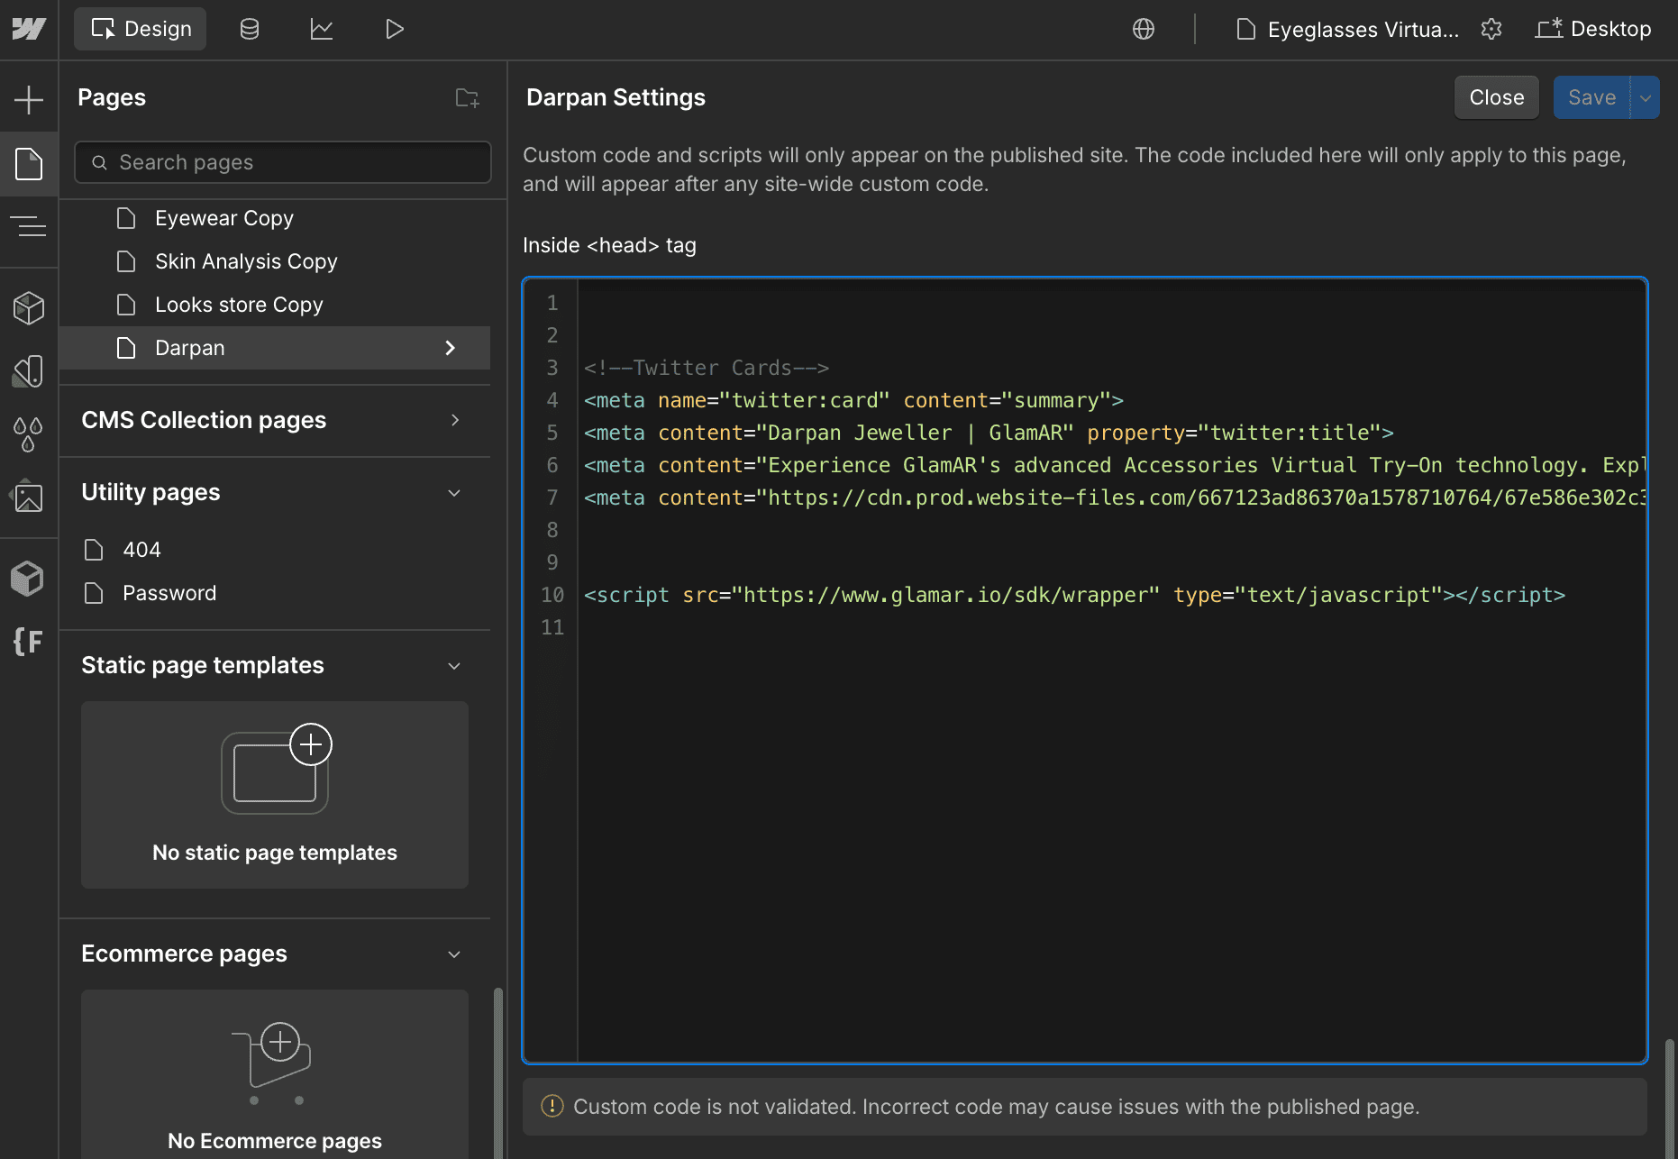This screenshot has width=1678, height=1159.
Task: Open the Components cube icon
Action: click(x=29, y=308)
